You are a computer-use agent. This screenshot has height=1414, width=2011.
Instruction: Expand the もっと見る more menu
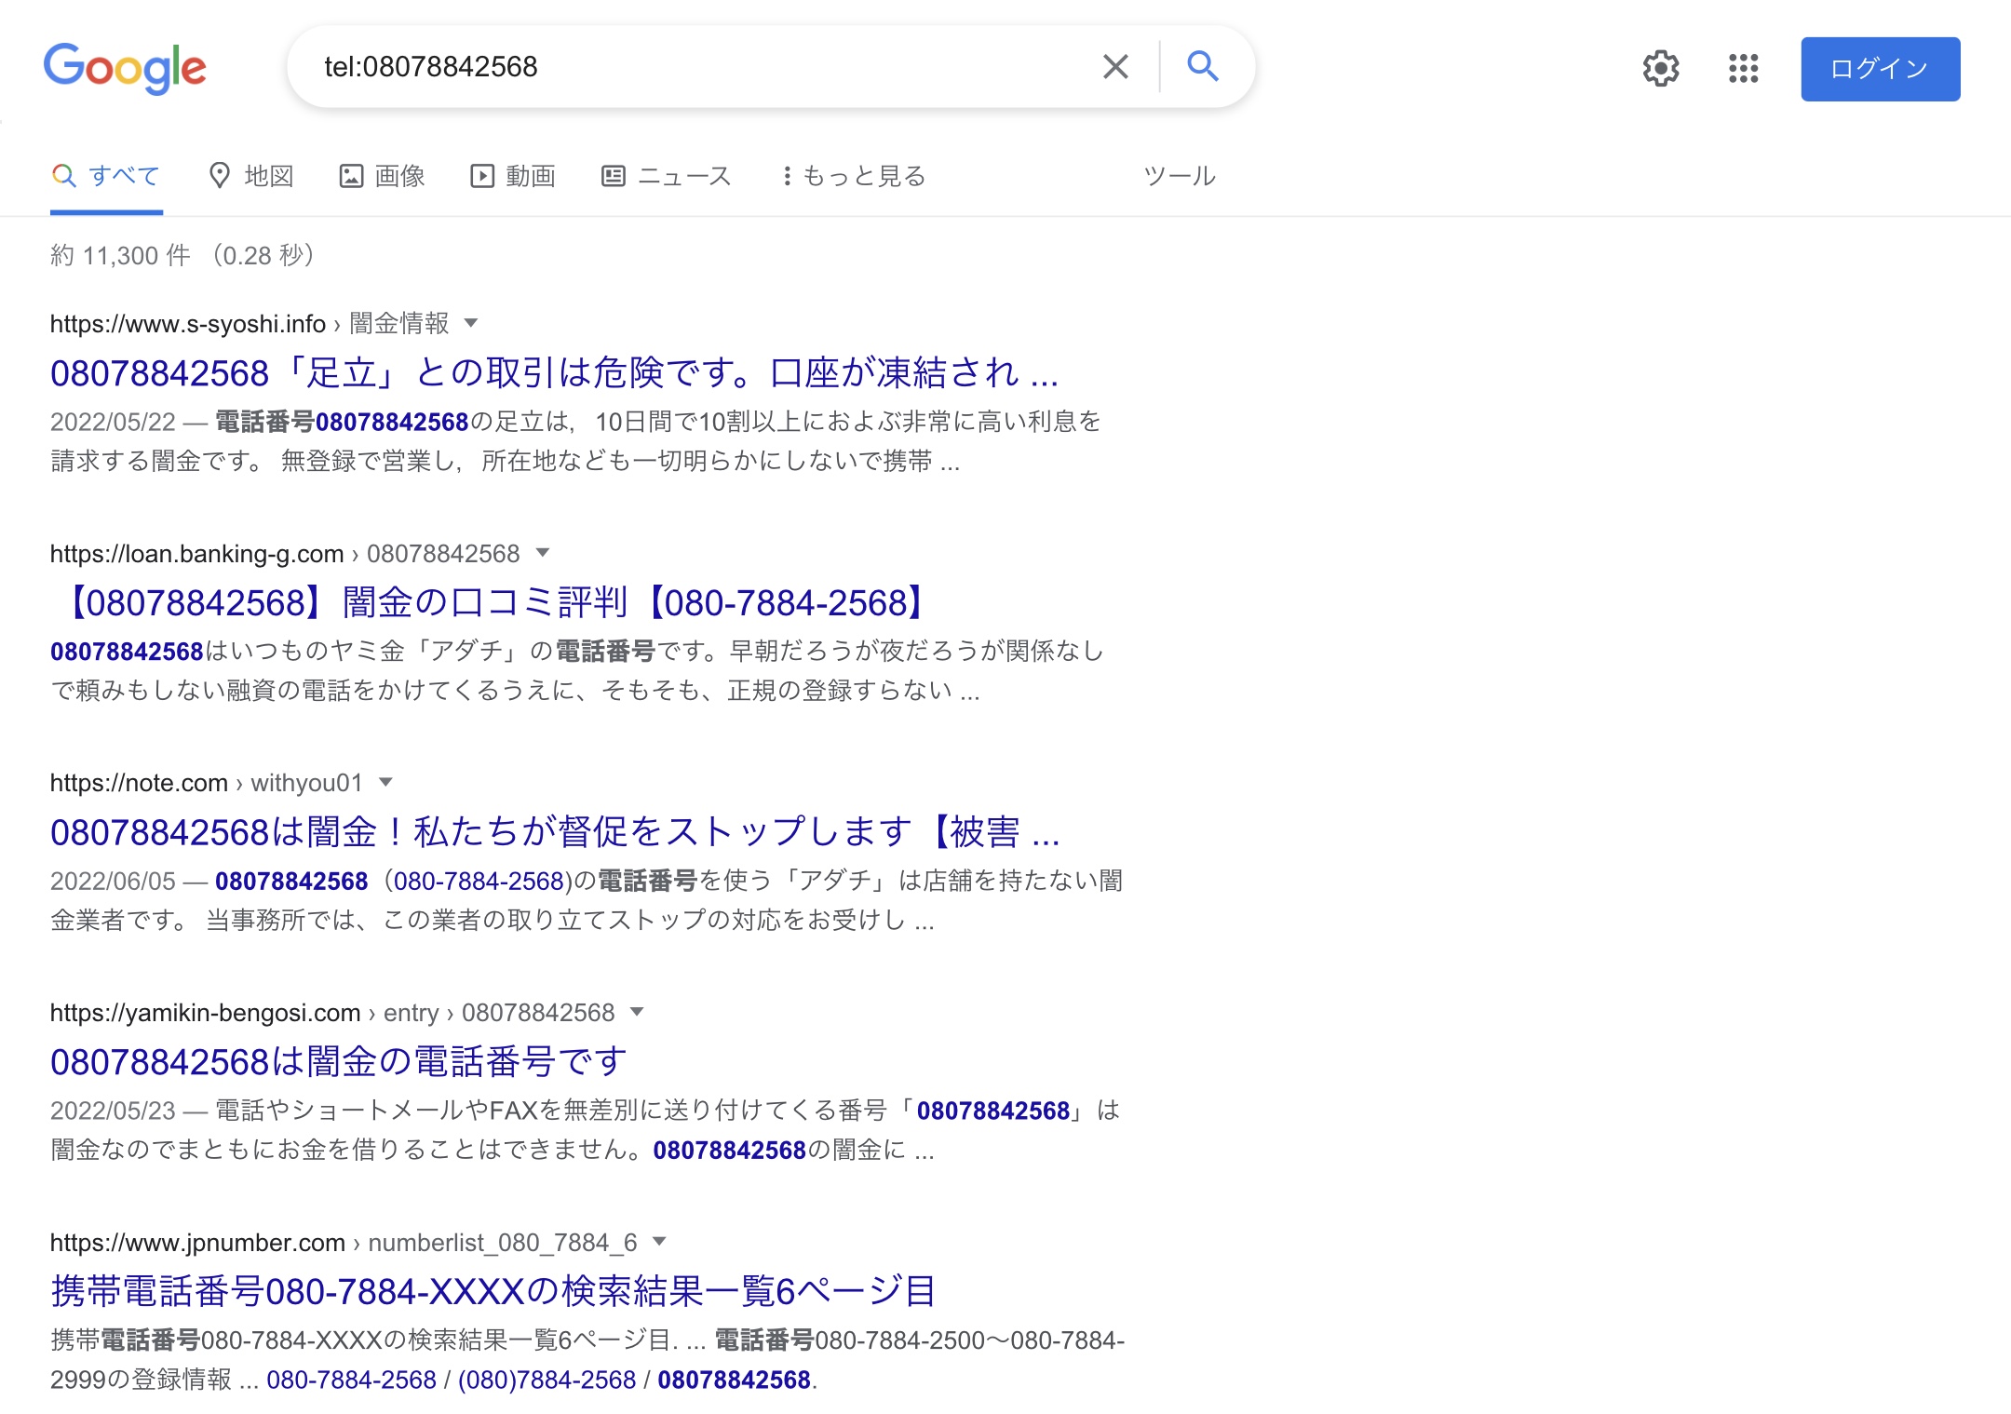coord(853,176)
